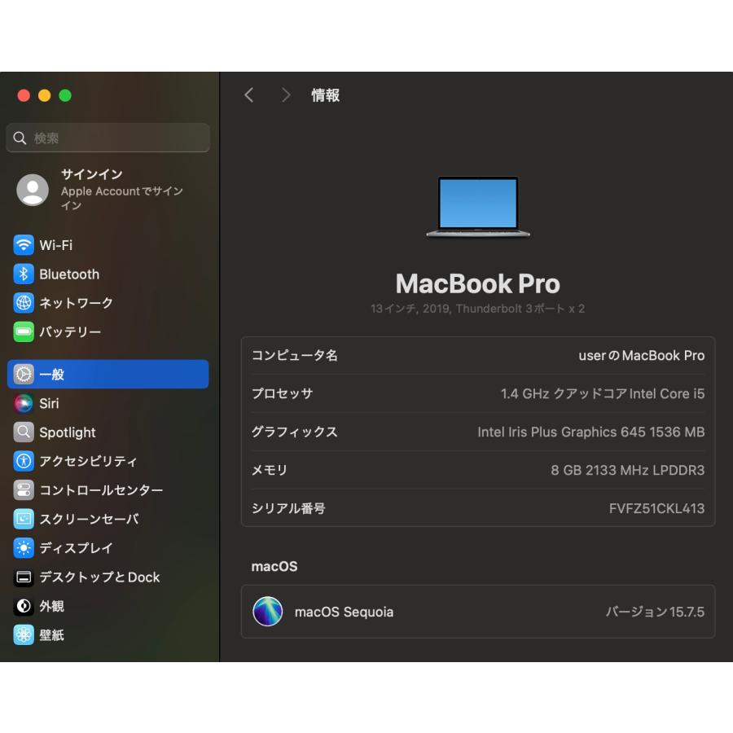733x733 pixels.
Task: Open コントロールセンター icon
Action: [x=24, y=490]
